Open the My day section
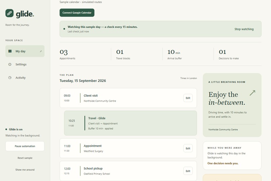Screen dimensions: 271x181 [25, 51]
